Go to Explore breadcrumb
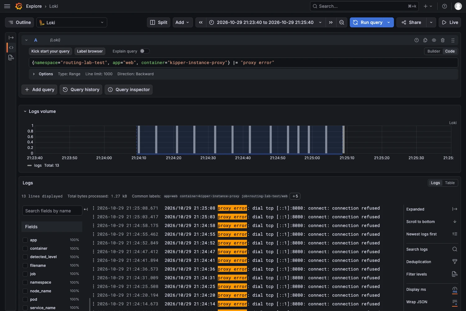The width and height of the screenshot is (466, 311). pos(34,6)
